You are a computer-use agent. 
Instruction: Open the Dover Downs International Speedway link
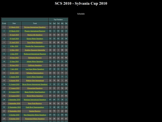click(35, 84)
